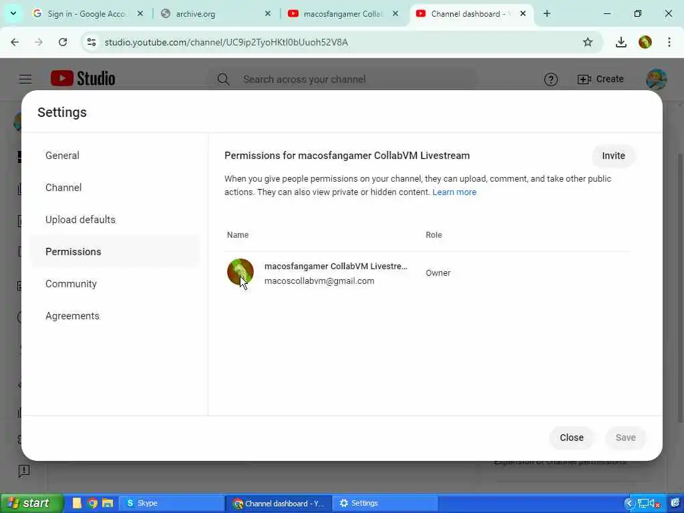
Task: Open site information icon in address bar
Action: (91, 42)
